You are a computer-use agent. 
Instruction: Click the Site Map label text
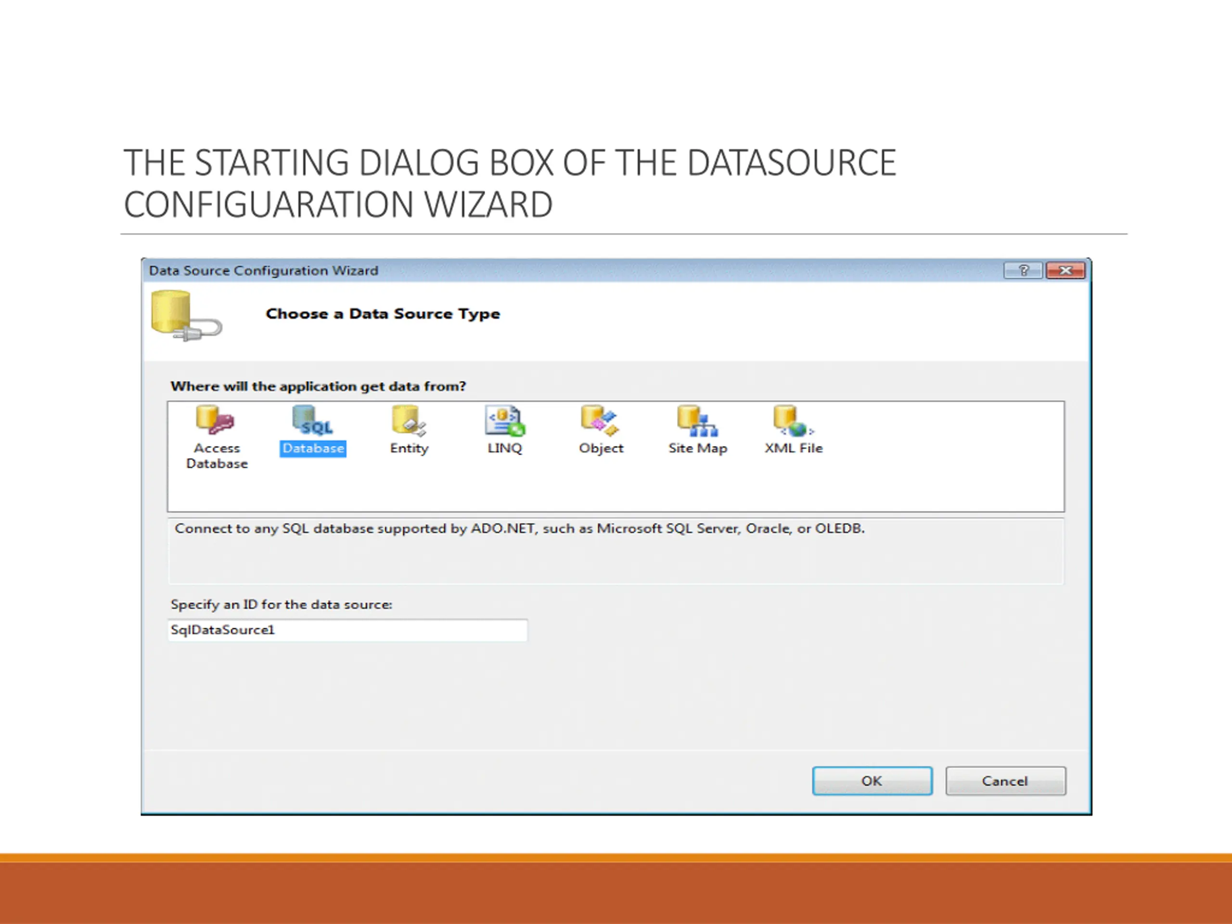(x=698, y=449)
